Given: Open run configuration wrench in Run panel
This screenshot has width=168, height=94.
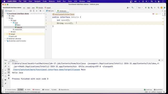Looking at the screenshot, I should click(x=5, y=66).
